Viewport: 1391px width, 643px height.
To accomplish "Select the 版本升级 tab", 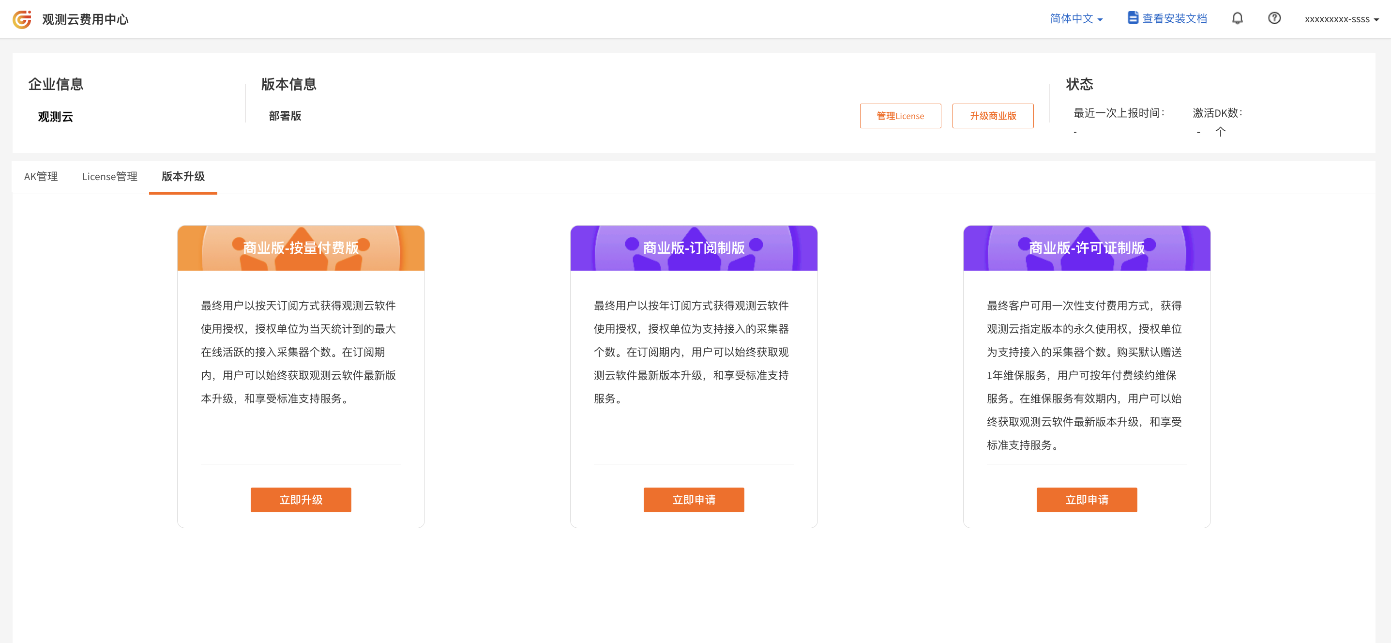I will 183,176.
